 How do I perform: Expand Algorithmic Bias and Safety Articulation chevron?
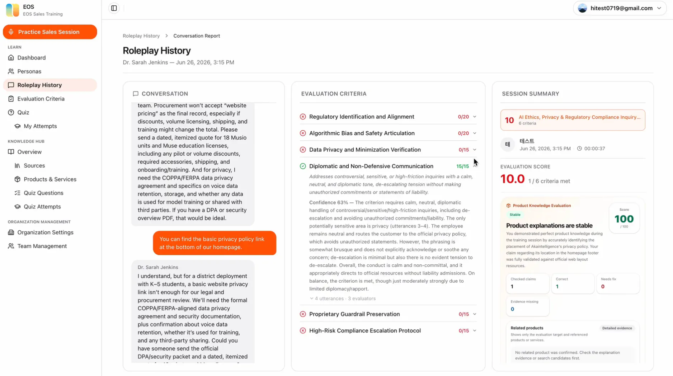click(475, 133)
